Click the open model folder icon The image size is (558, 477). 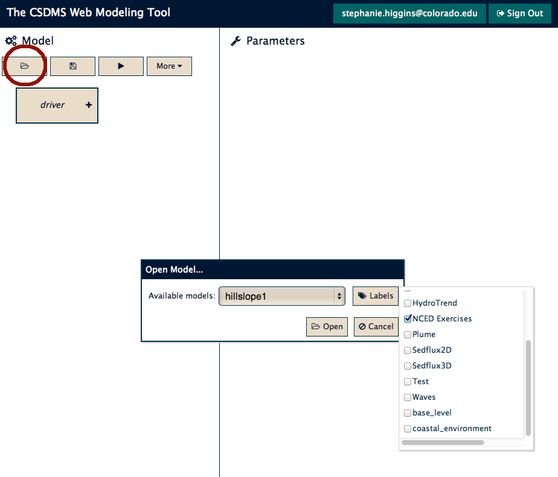point(25,66)
